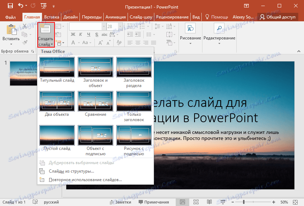Toggle the Заметки notes pane
The height and width of the screenshot is (206, 304).
pyautogui.click(x=120, y=202)
